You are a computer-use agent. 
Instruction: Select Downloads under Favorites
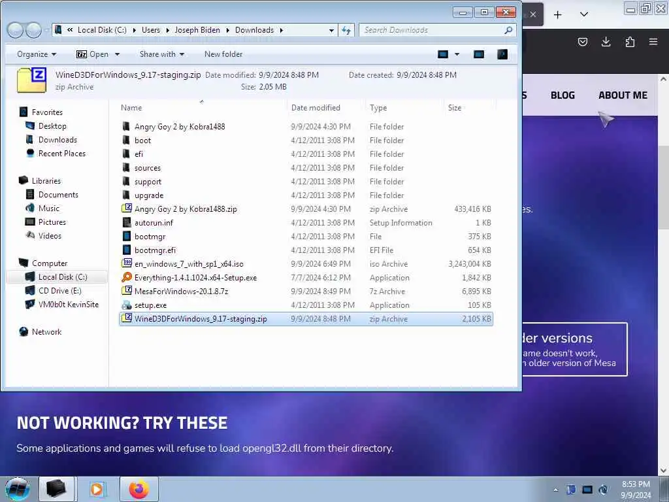pyautogui.click(x=57, y=140)
